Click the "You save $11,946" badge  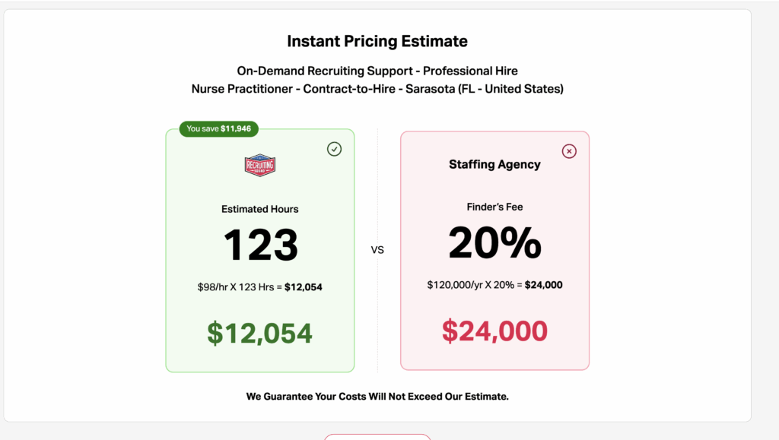[219, 129]
